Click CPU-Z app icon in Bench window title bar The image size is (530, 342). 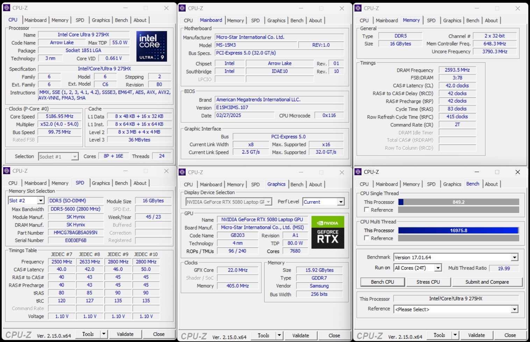coord(358,172)
